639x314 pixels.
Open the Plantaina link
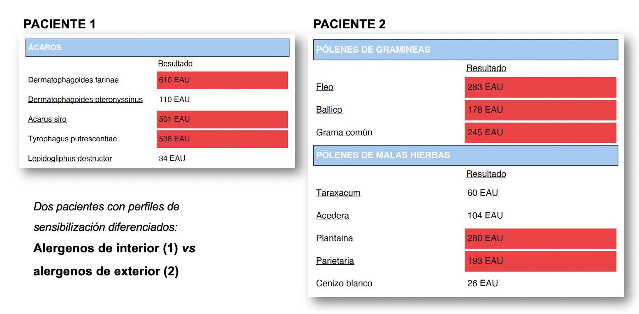[x=335, y=238]
